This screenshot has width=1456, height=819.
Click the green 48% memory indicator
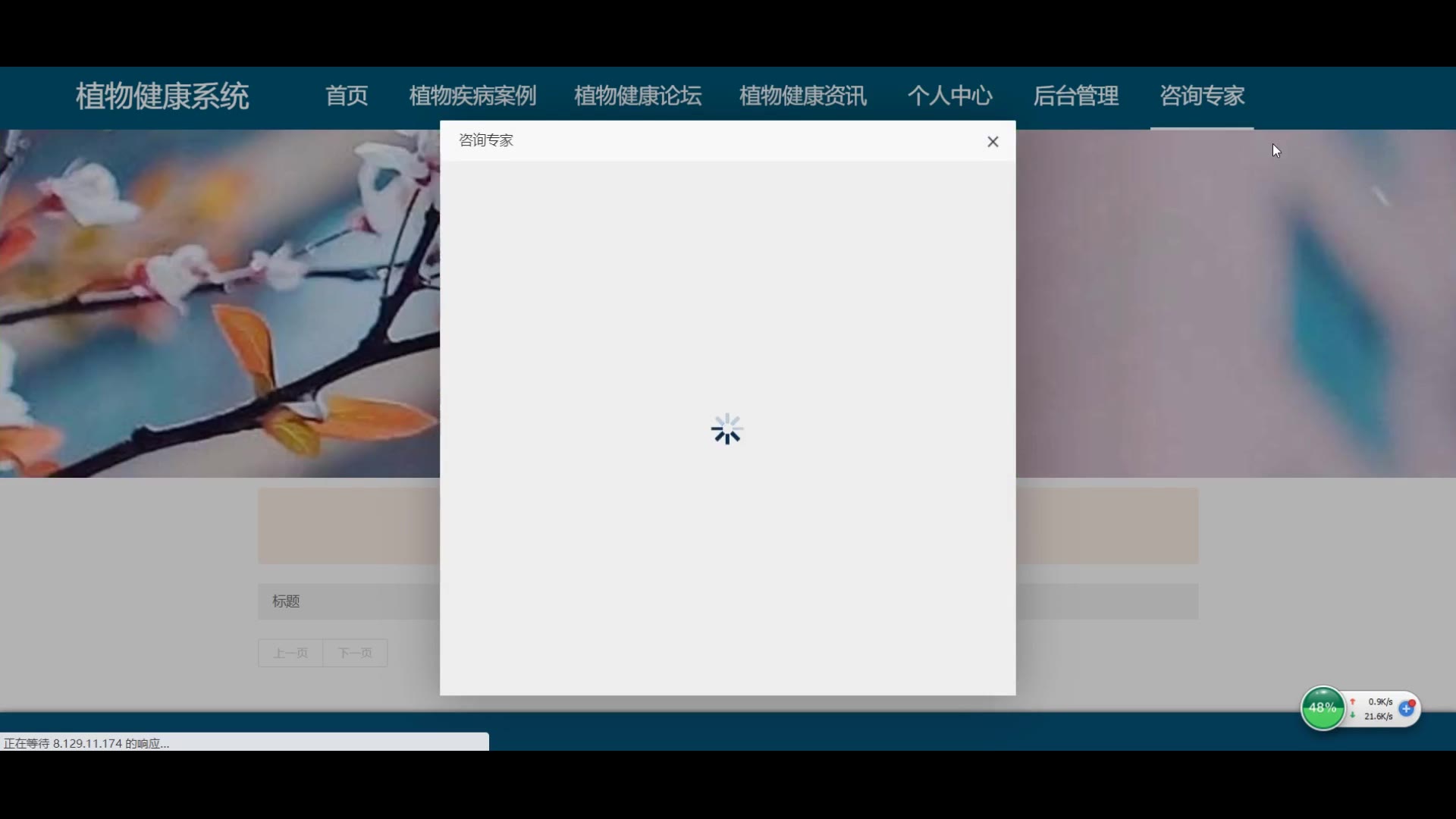coord(1322,708)
